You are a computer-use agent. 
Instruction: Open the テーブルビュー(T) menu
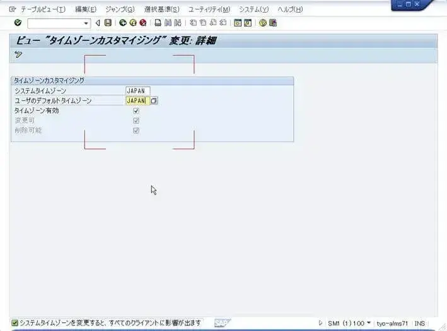[x=43, y=9]
